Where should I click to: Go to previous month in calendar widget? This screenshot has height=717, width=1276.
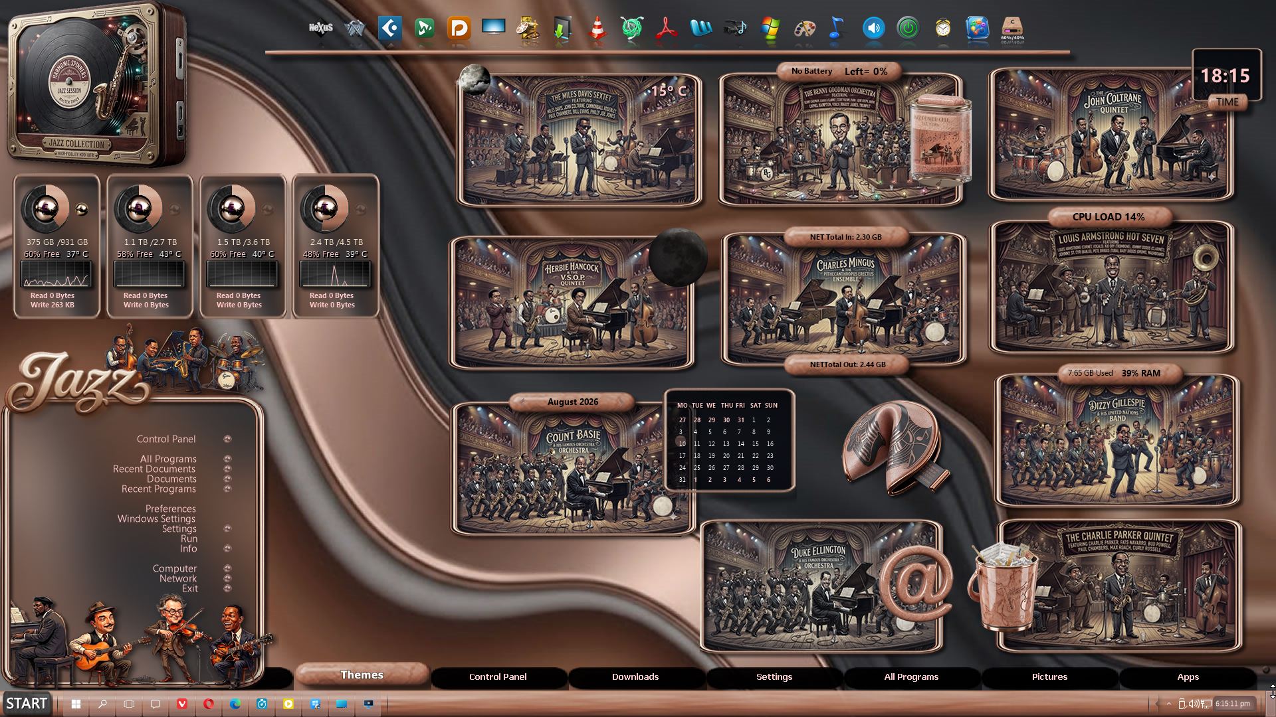(x=522, y=402)
